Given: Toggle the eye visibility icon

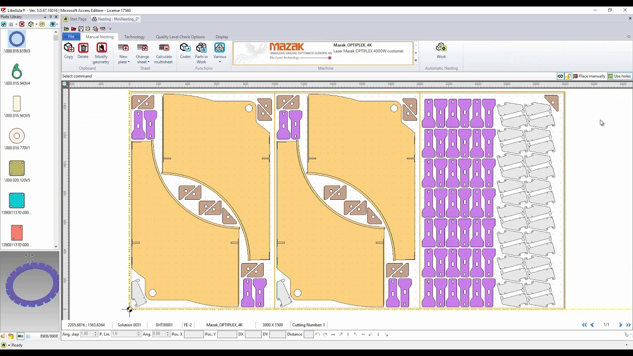Looking at the screenshot, I should click(560, 76).
